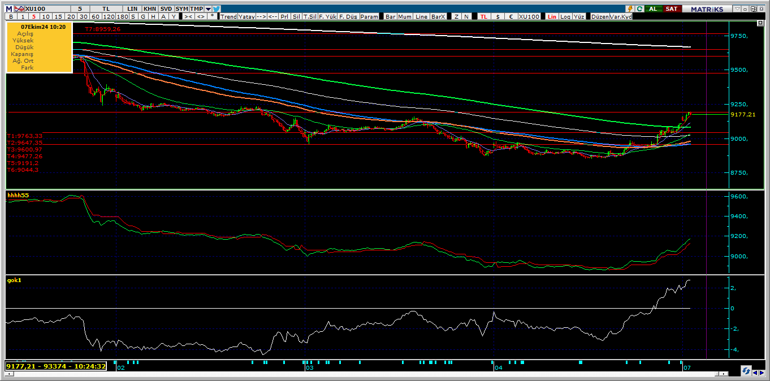Click the KHN button

[150, 9]
